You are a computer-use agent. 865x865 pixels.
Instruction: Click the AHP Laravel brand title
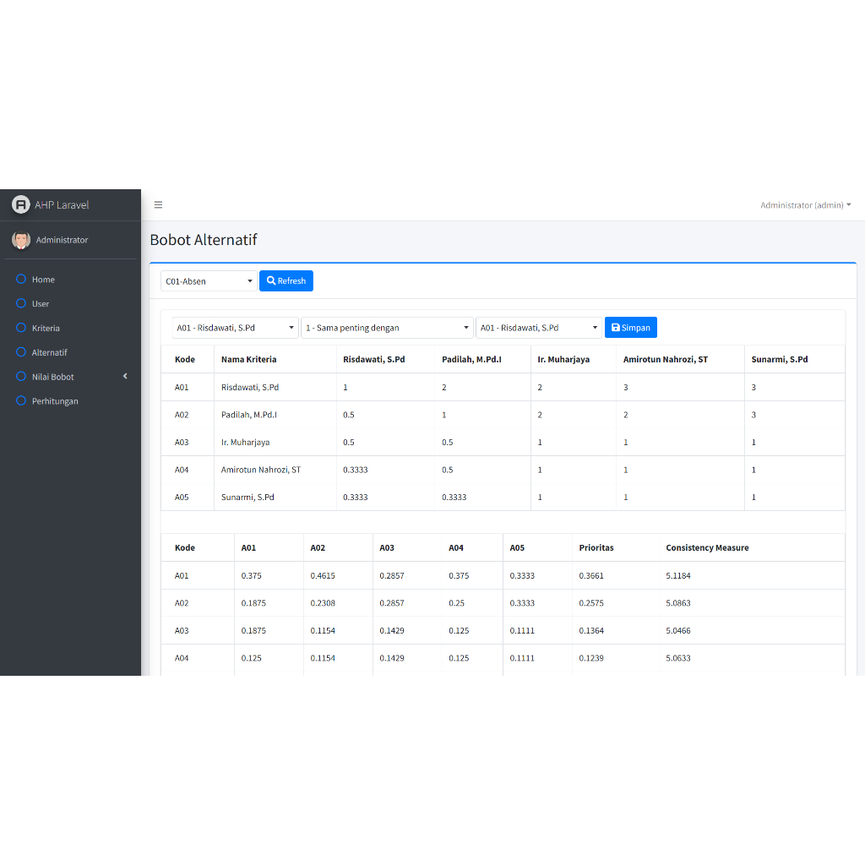click(x=62, y=205)
